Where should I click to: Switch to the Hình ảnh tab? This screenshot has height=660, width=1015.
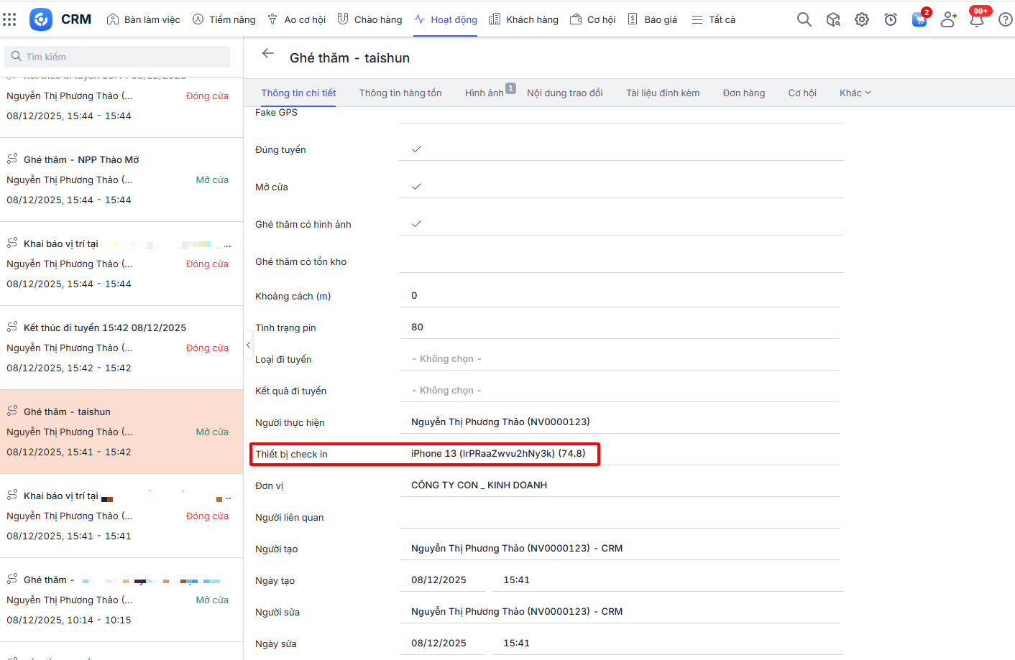(484, 93)
